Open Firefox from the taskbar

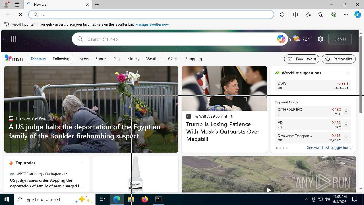tap(144, 199)
